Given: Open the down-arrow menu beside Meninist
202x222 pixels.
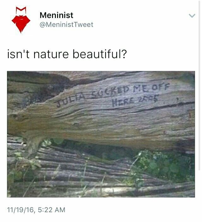Looking at the screenshot, I should [192, 15].
